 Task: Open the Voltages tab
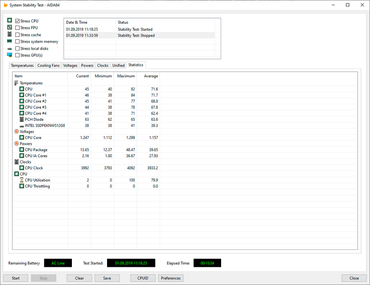pyautogui.click(x=70, y=66)
